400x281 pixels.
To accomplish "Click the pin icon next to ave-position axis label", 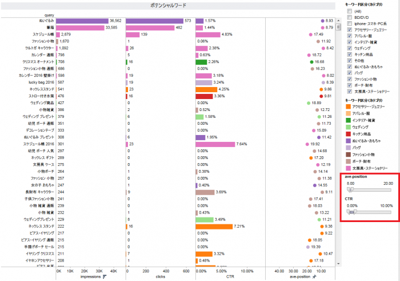I will pyautogui.click(x=314, y=276).
